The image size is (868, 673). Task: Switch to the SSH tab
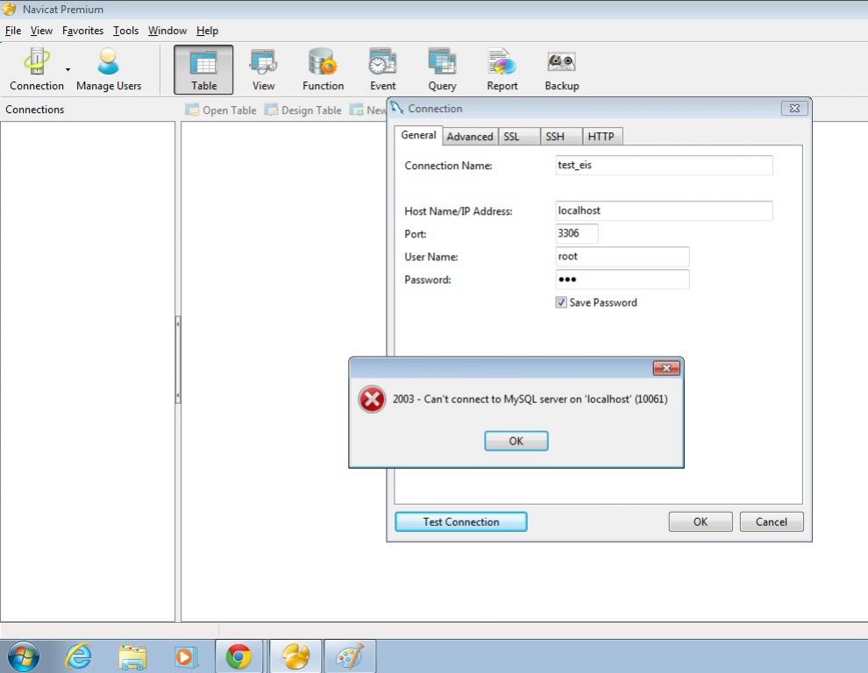561,136
